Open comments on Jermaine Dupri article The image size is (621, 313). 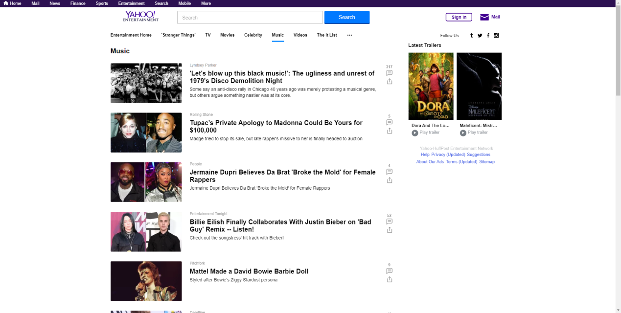[390, 172]
